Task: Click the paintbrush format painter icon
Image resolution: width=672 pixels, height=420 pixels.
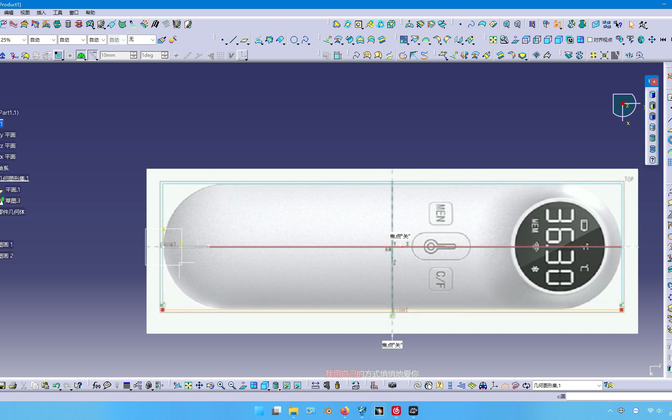Action: [162, 40]
